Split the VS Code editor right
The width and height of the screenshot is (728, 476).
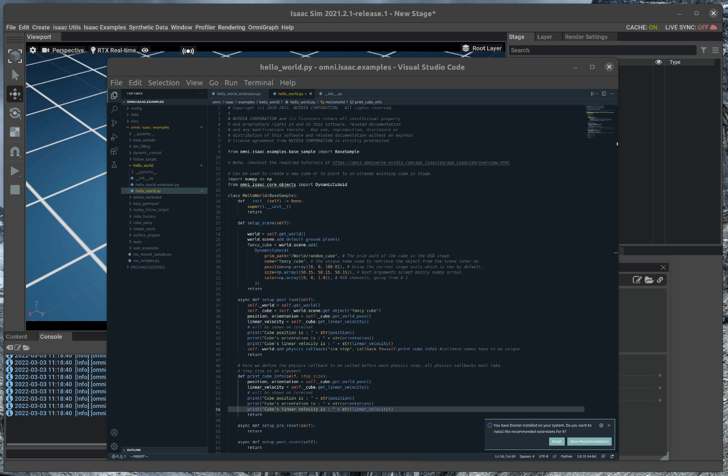pyautogui.click(x=604, y=94)
